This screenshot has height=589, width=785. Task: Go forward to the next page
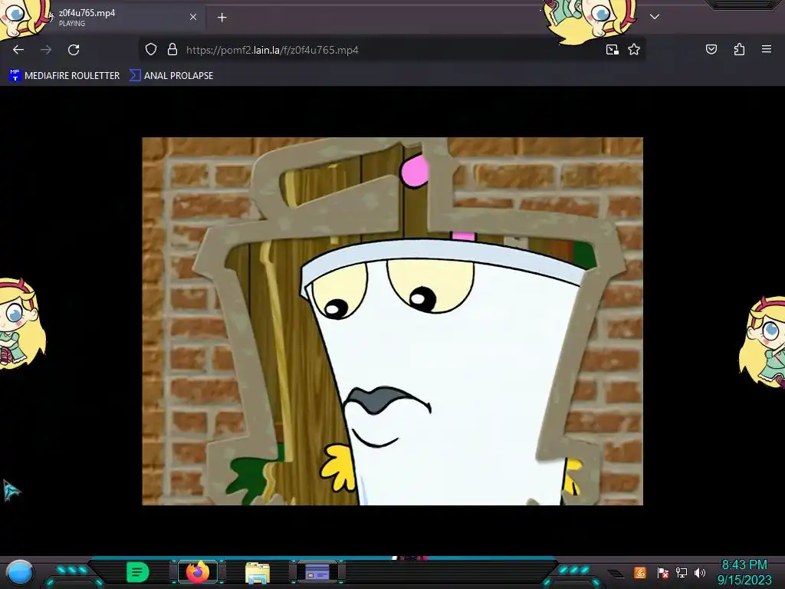46,50
